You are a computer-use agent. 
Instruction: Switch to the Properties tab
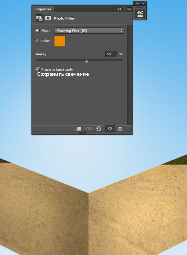click(x=43, y=9)
